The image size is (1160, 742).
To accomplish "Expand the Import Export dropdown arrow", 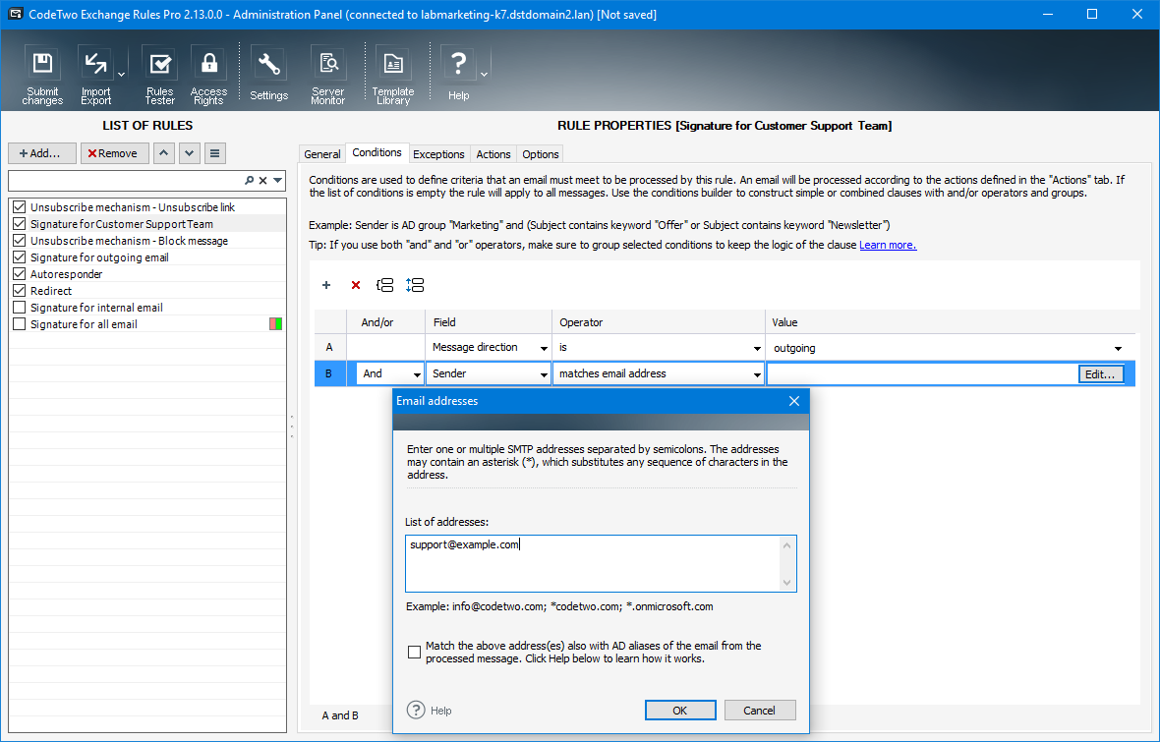I will coord(121,75).
